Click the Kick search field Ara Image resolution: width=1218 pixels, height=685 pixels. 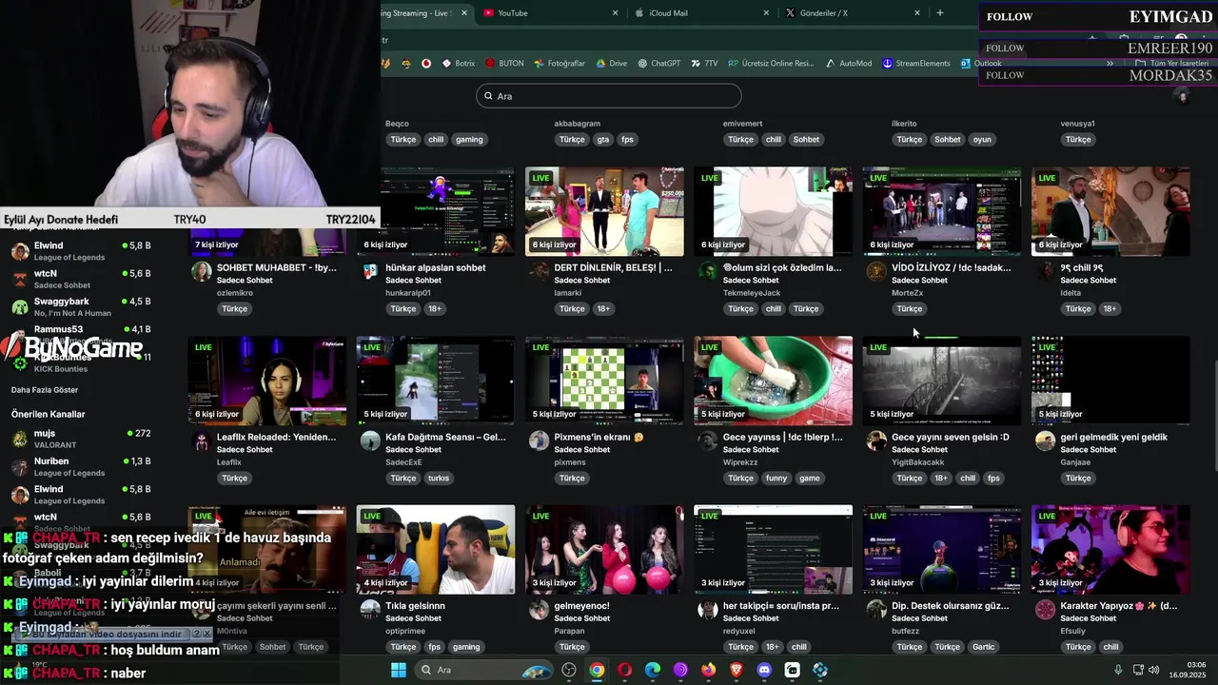608,96
